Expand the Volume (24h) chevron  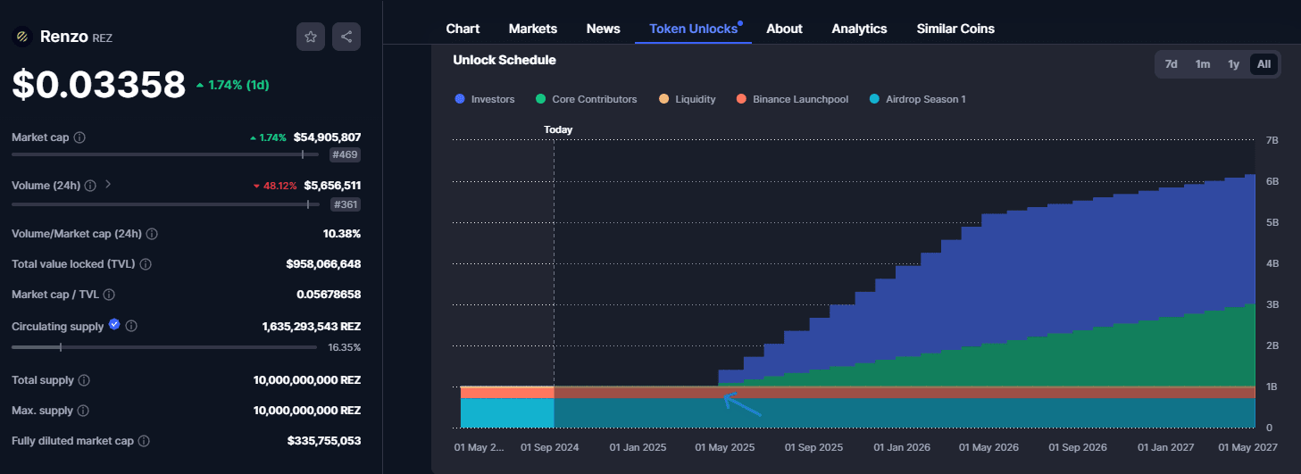click(x=108, y=185)
